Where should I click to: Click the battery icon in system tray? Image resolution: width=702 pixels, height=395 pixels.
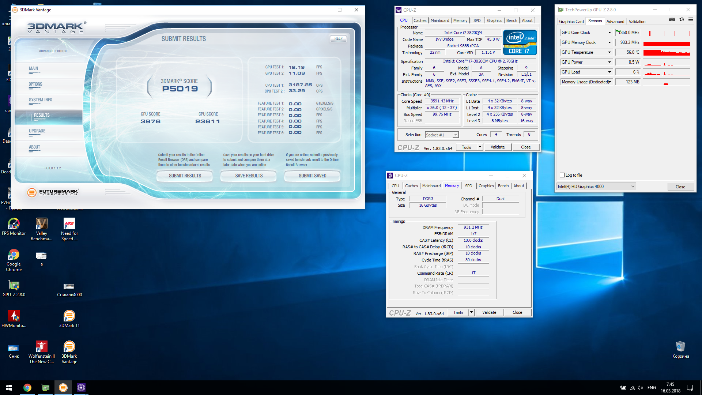click(623, 388)
